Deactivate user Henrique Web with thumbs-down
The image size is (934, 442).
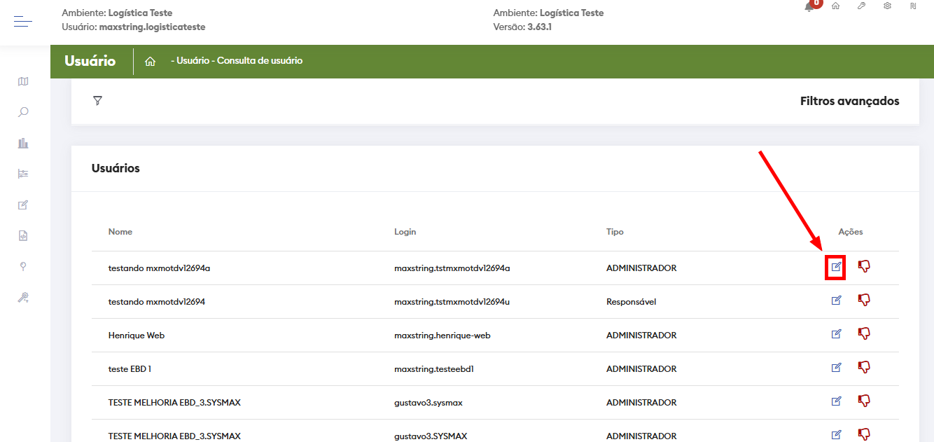pos(864,334)
